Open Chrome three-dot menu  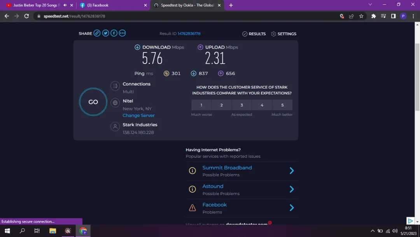point(413,16)
